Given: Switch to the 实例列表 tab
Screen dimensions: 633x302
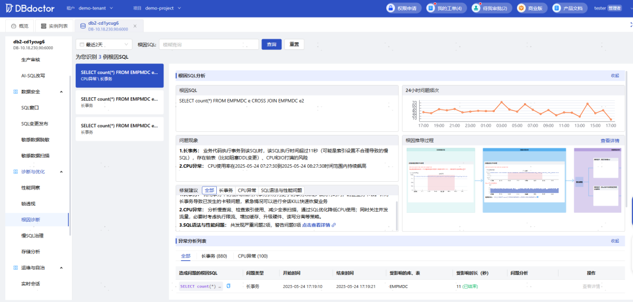Looking at the screenshot, I should click(55, 26).
